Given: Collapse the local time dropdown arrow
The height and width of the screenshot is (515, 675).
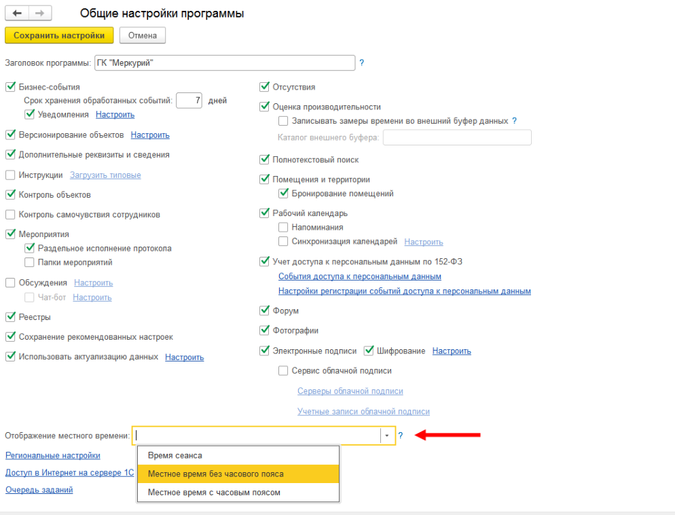Looking at the screenshot, I should pos(387,436).
